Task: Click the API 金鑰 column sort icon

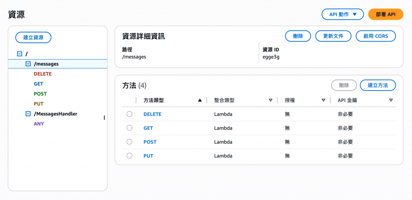Action: (x=391, y=100)
